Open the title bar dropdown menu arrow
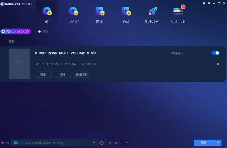Screen dimensions: 227x148 209,3
